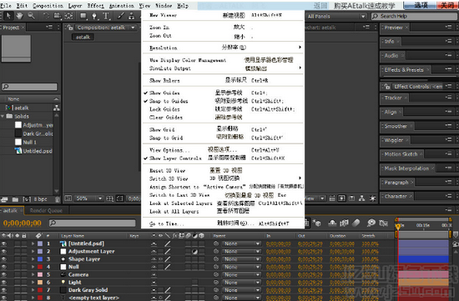Viewport: 459px width, 301px height.
Task: Select the Zoom magnifier tool
Action: point(31,16)
